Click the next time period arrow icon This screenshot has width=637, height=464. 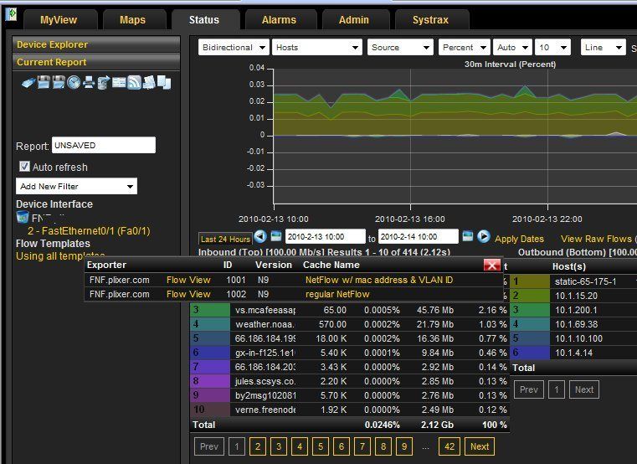tap(484, 236)
